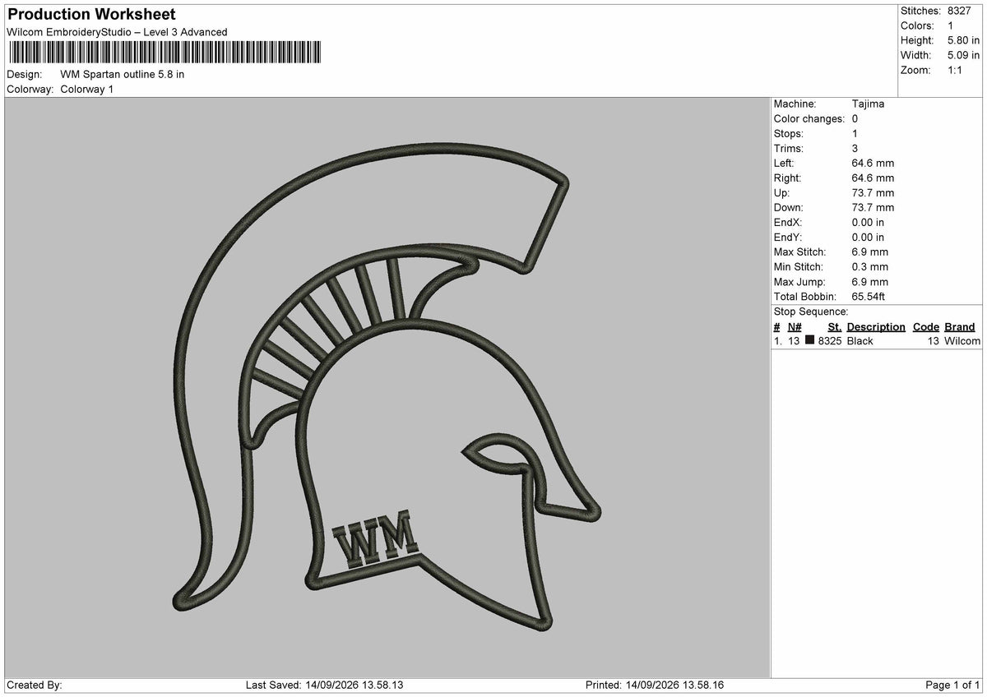Click the Total Bobbin value 65.54ft
Image resolution: width=987 pixels, height=697 pixels.
(869, 297)
